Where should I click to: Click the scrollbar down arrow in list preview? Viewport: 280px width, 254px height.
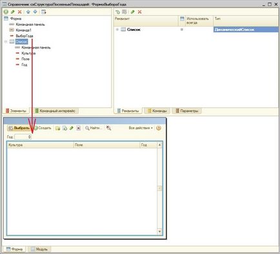pos(159,231)
